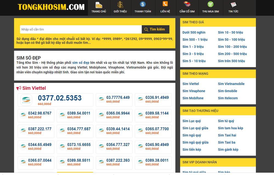This screenshot has height=175, width=274.
Task: Select SIM number 0387.222.393
Action: coord(118,160)
